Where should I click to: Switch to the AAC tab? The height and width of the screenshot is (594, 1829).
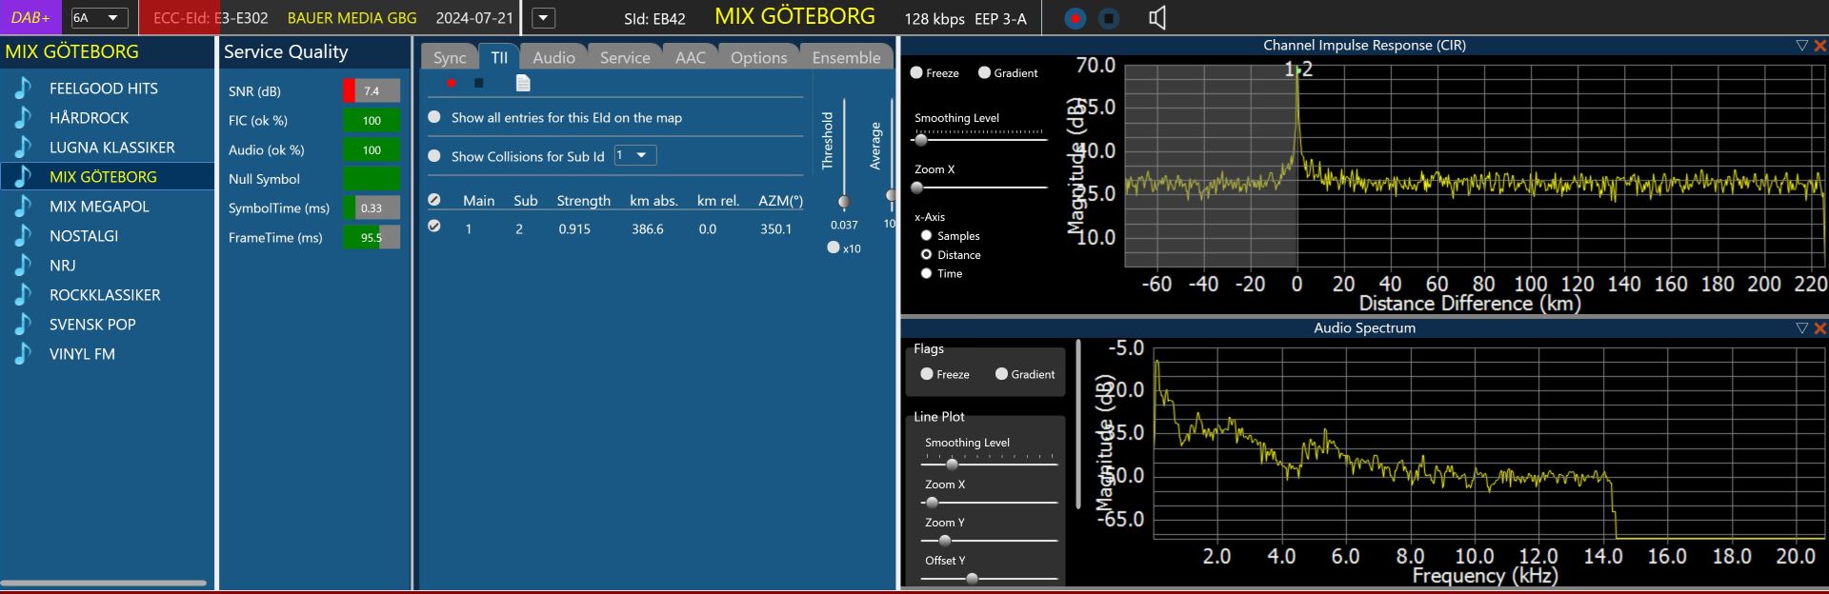coord(691,57)
